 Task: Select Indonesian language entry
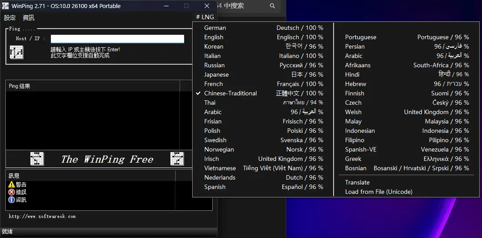coord(406,131)
